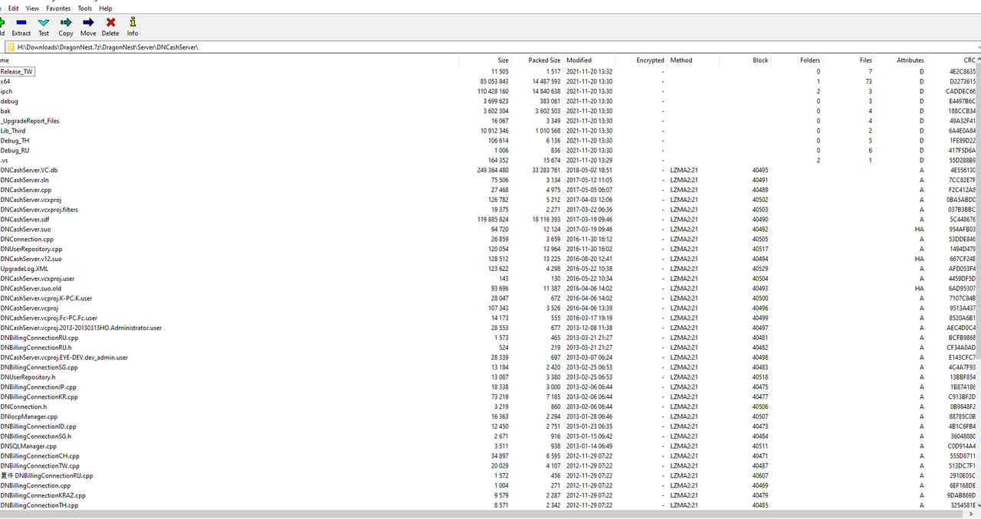981x519 pixels.
Task: Select file DNConnection.h
Action: [x=24, y=406]
